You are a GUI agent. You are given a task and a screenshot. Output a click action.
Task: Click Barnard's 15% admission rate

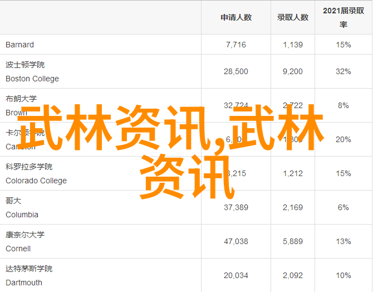(x=343, y=45)
